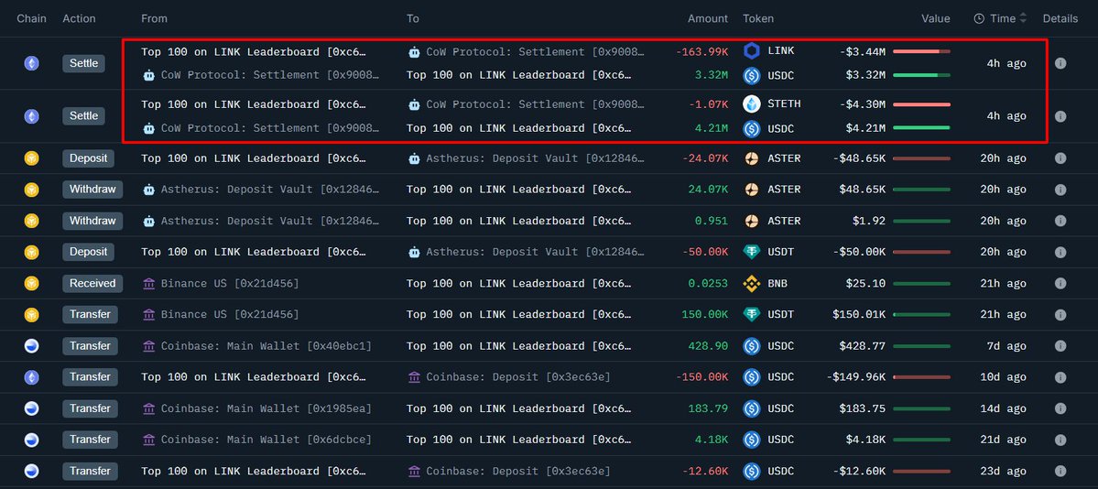Open Astherus: Deposit Vault in -24.07K row To column
This screenshot has width=1098, height=489.
tap(536, 158)
